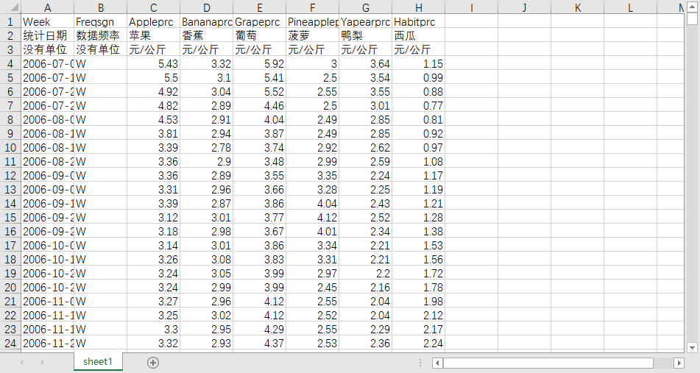Click vertical scrollbar up arrow
The width and height of the screenshot is (700, 373).
coord(692,7)
